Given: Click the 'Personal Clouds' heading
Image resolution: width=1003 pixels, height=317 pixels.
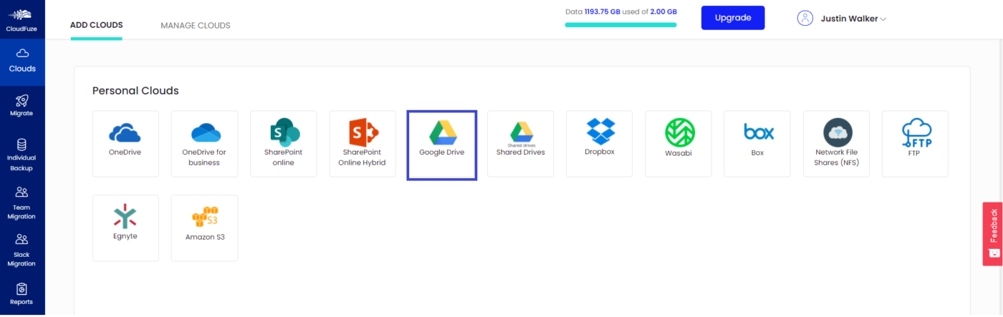Looking at the screenshot, I should pos(135,91).
